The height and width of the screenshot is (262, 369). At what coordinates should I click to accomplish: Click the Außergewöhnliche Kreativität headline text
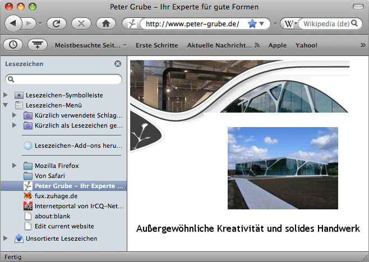point(248,228)
